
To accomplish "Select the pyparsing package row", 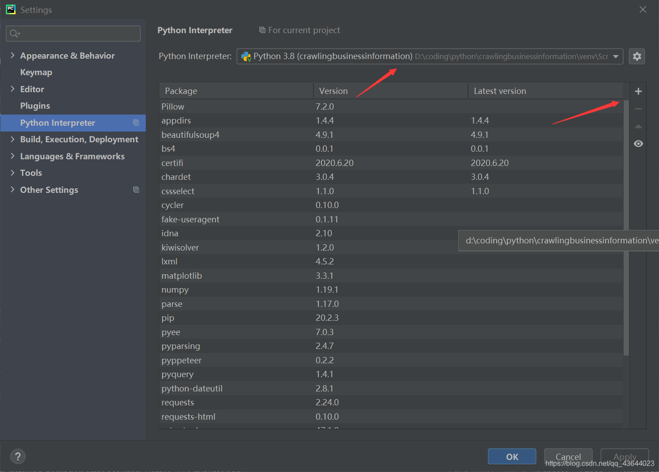I will (x=391, y=346).
